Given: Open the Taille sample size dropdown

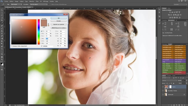Looking at the screenshot, I should point(16,4).
